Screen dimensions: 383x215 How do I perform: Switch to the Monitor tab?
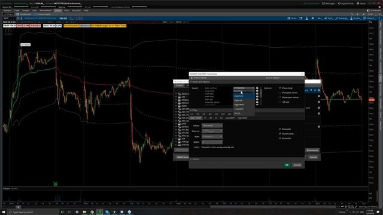click(7, 11)
